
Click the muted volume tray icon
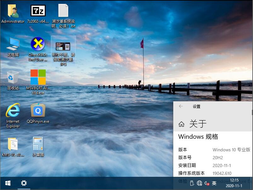(x=207, y=183)
